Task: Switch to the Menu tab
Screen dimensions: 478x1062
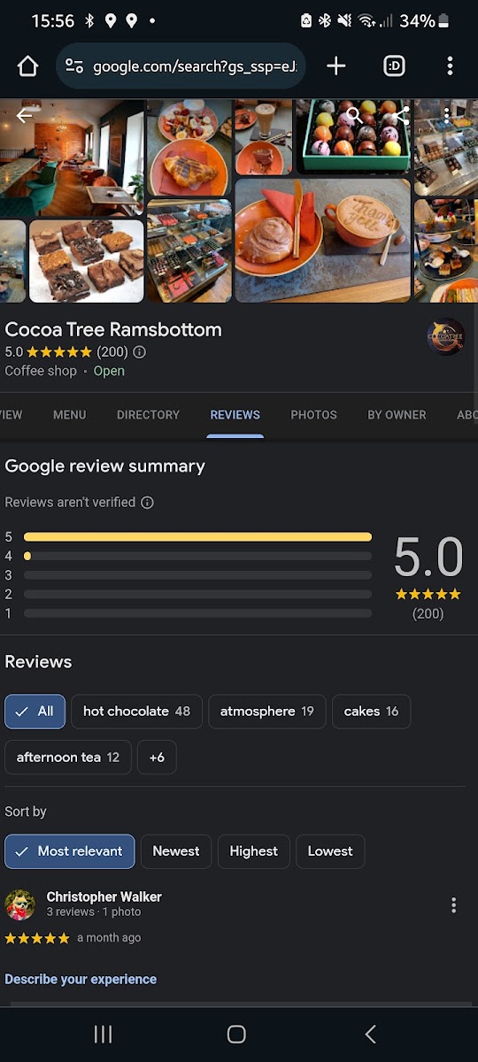Action: (x=69, y=414)
